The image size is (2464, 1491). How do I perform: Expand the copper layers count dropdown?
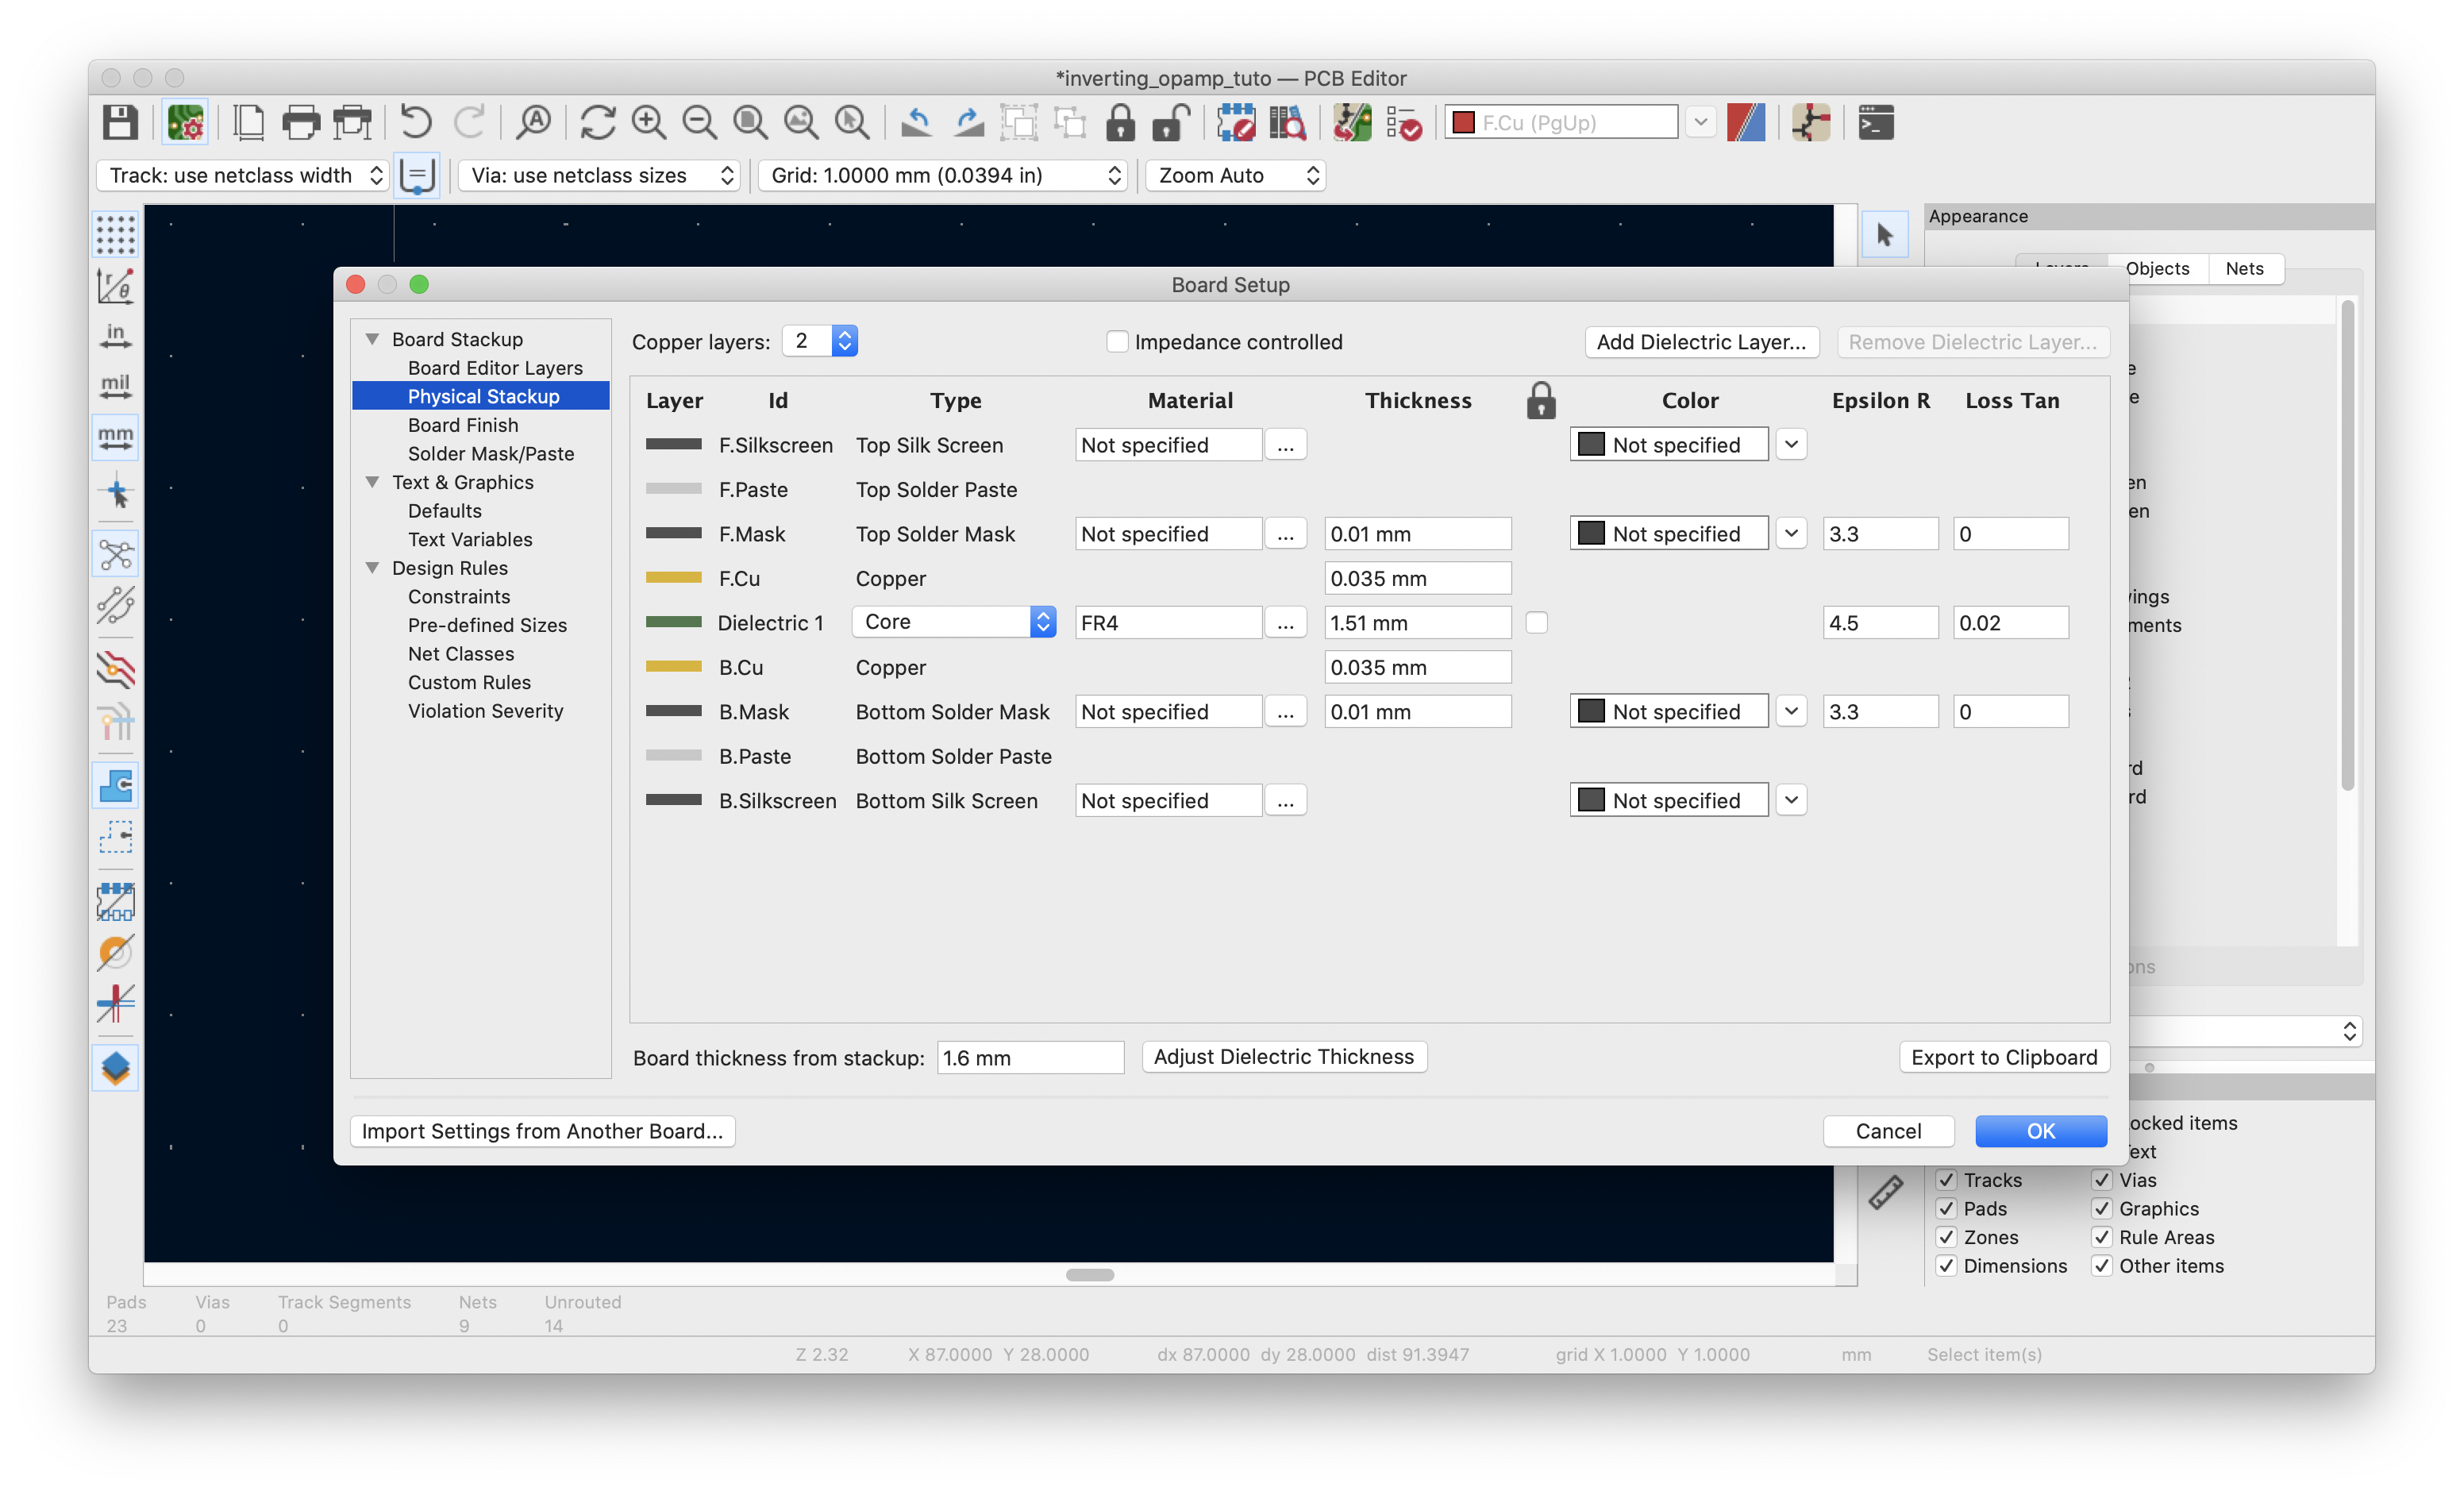(x=845, y=340)
